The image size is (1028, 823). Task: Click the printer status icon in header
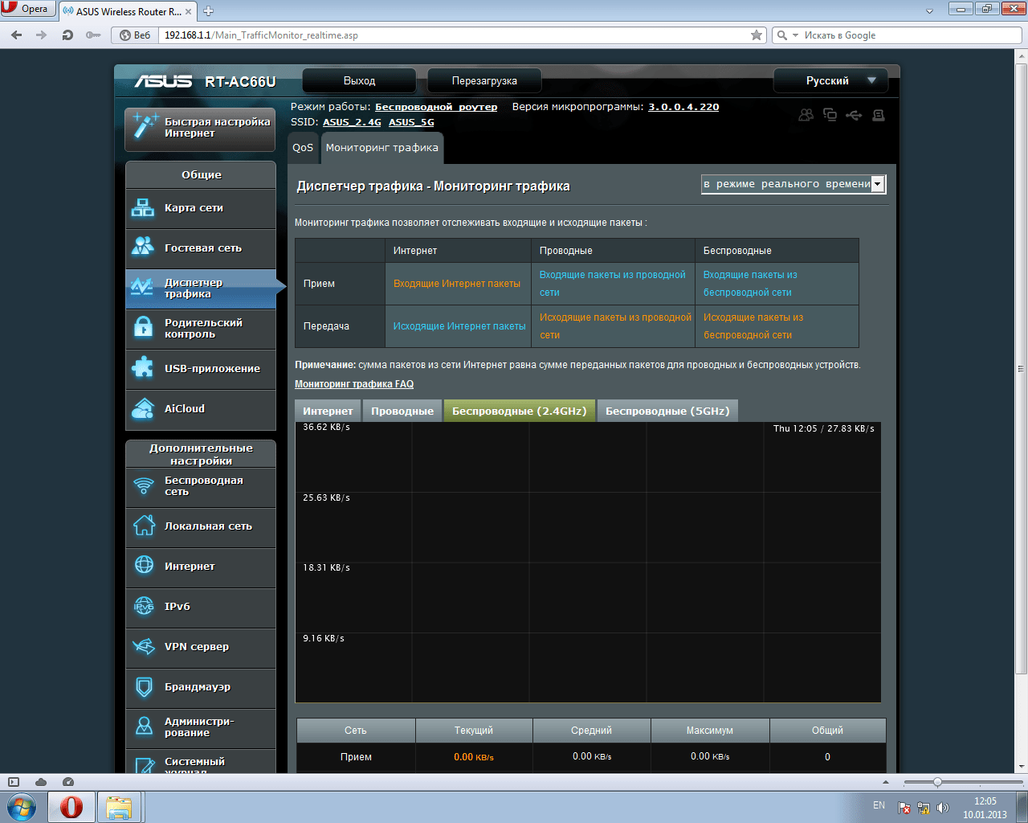tap(879, 115)
